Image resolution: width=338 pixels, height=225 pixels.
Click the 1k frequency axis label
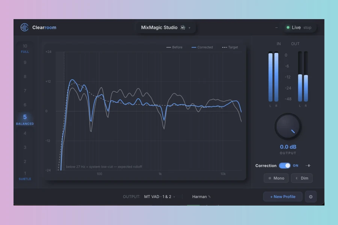tap(160, 174)
